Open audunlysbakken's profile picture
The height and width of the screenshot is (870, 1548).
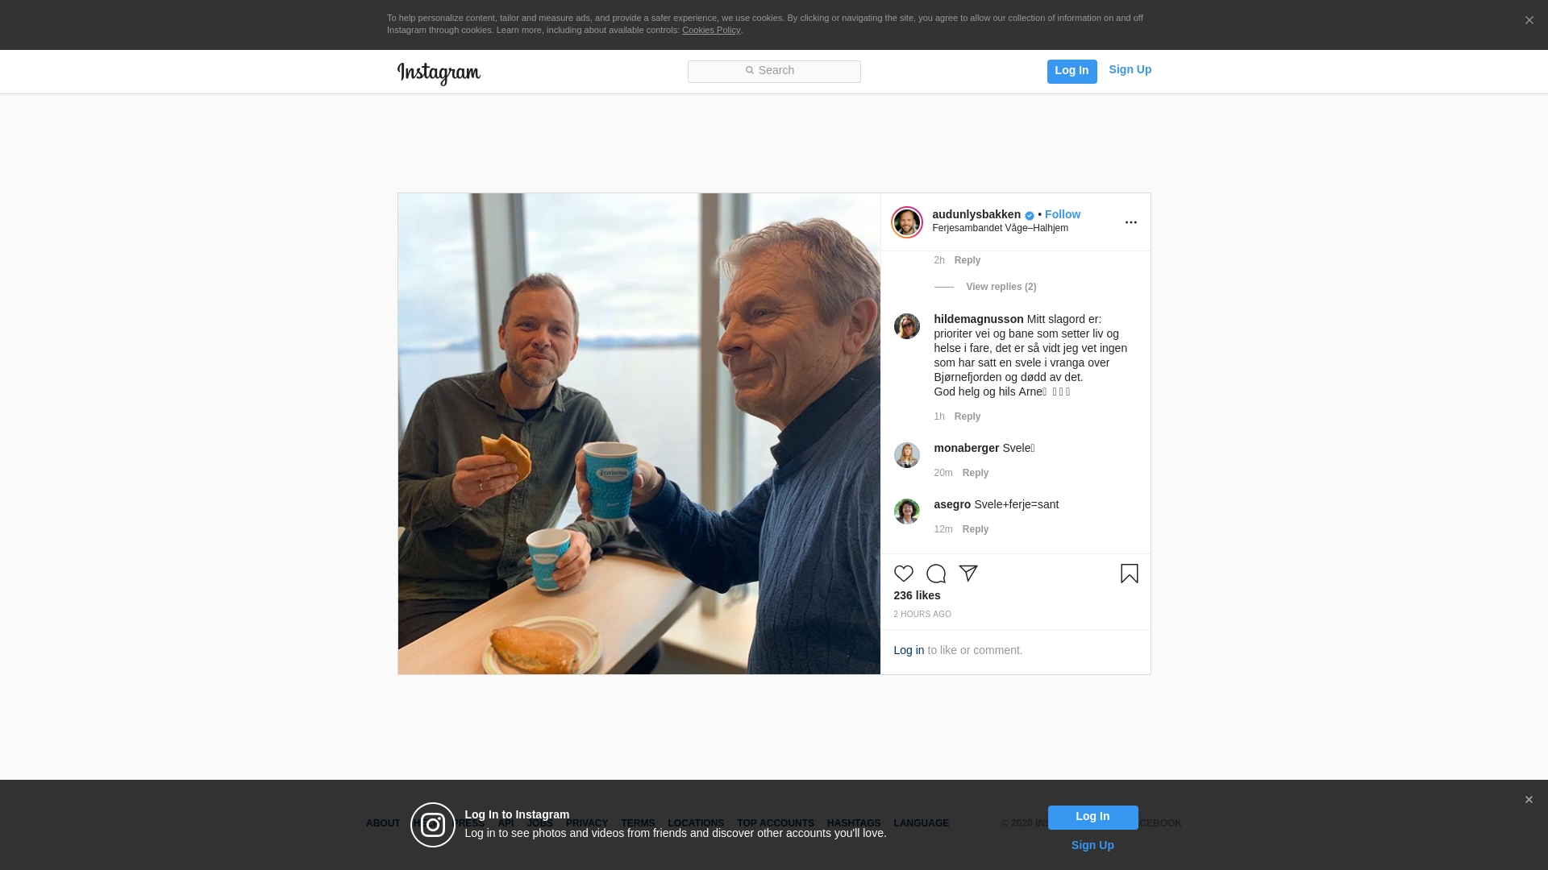click(x=907, y=222)
